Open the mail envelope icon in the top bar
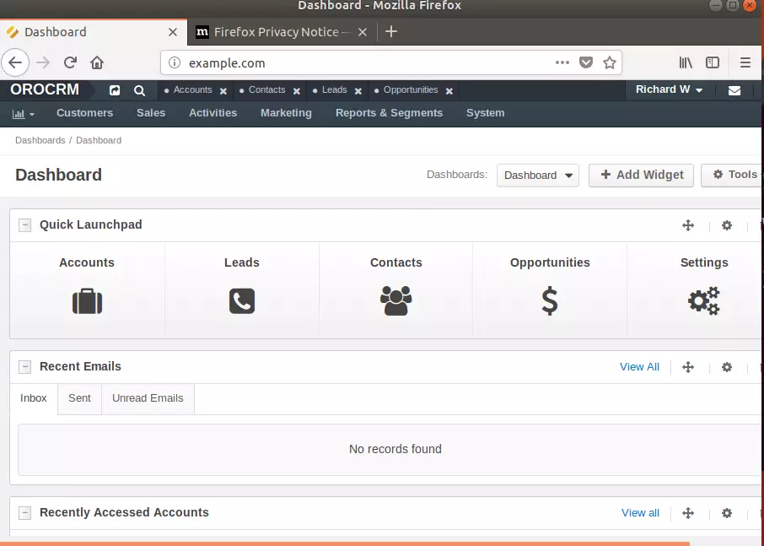Viewport: 764px width, 546px height. 734,90
